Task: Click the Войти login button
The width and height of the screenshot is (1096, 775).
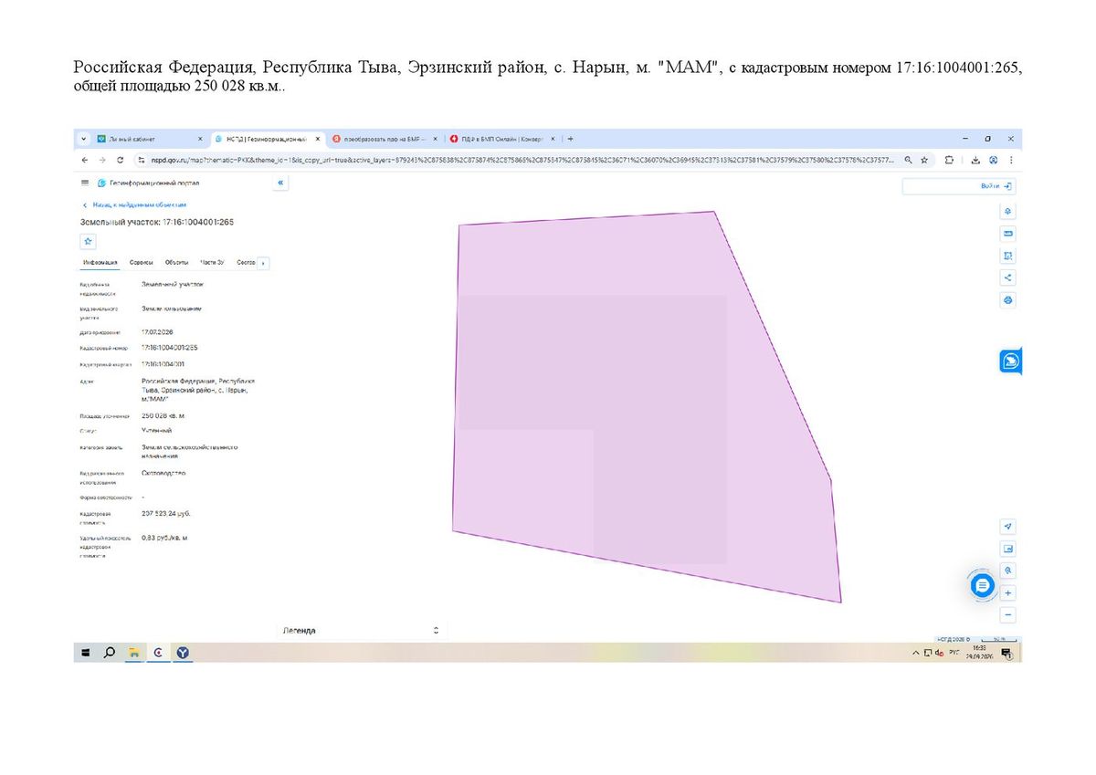Action: pos(959,186)
